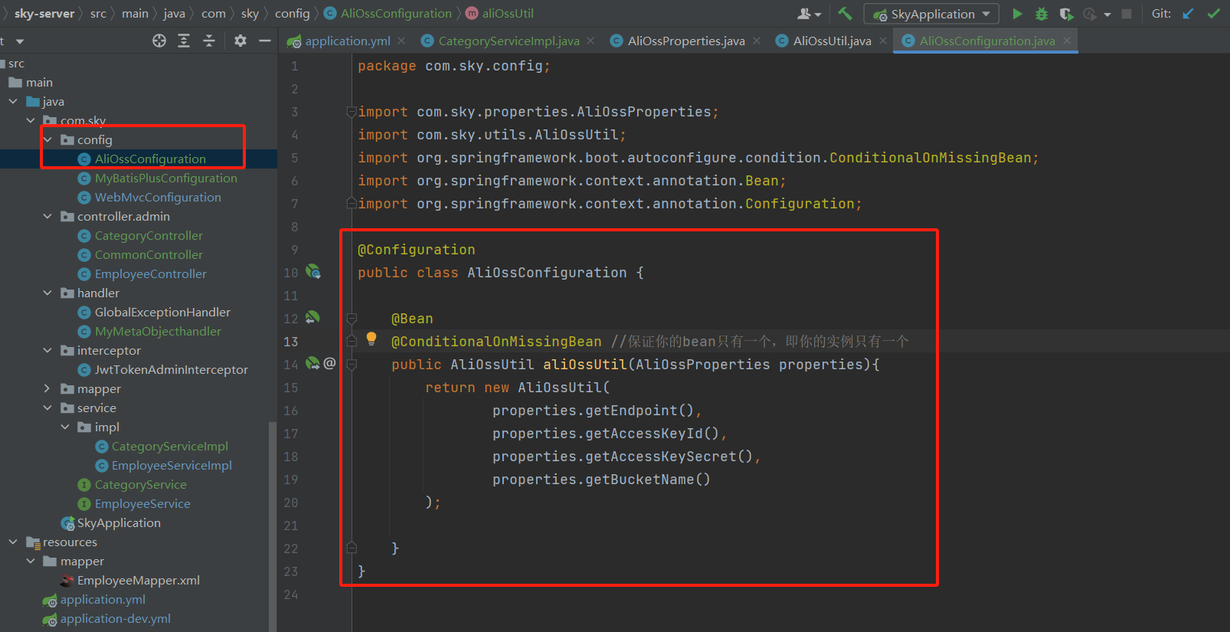Click the yellow lightbulb intention icon
This screenshot has height=632, width=1230.
tap(371, 339)
